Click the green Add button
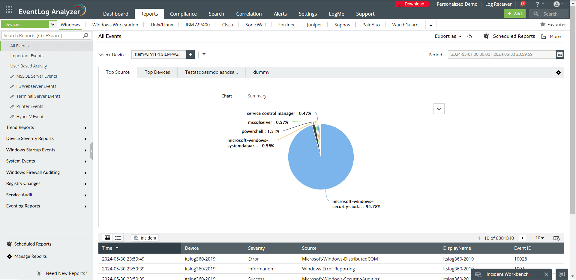Screen dimensions: 576x280 point(514,14)
